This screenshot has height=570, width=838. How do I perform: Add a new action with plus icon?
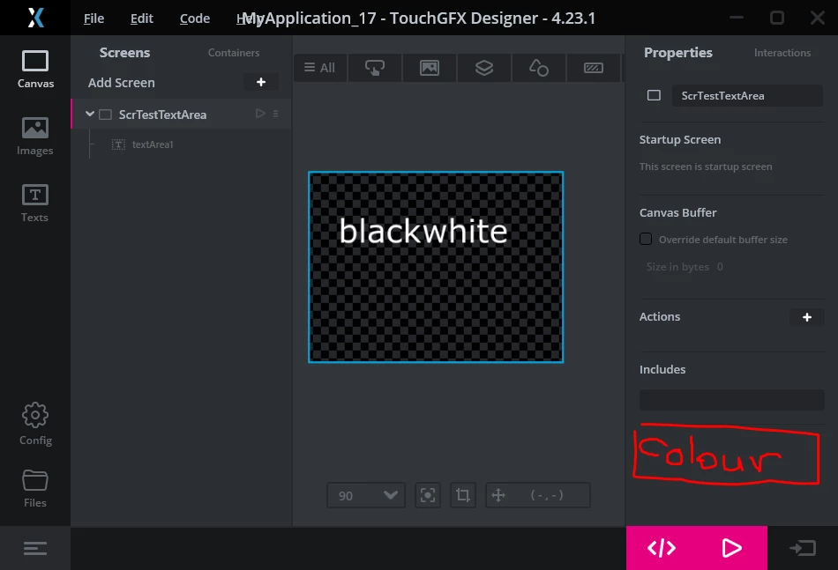pyautogui.click(x=807, y=317)
